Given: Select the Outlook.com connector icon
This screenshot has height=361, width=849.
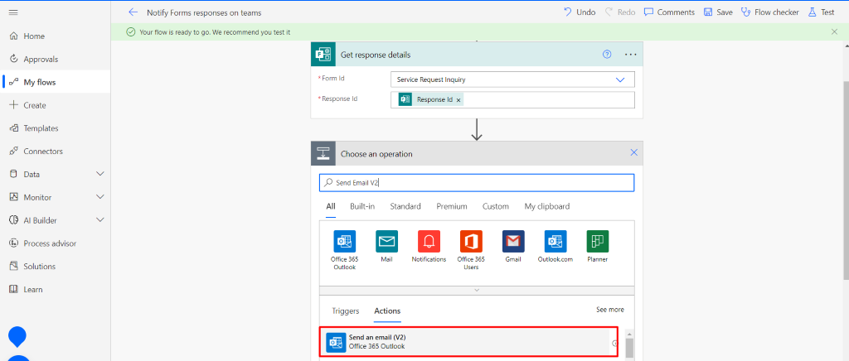Looking at the screenshot, I should [555, 241].
